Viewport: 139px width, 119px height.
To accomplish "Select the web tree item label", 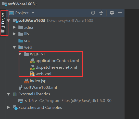I will 28,47.
